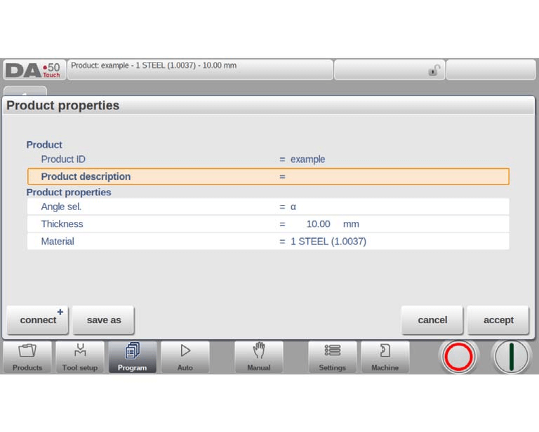539x432 pixels.
Task: Open the Material selection row
Action: (268, 242)
